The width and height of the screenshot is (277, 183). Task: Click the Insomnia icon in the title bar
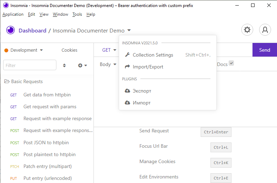point(6,5)
